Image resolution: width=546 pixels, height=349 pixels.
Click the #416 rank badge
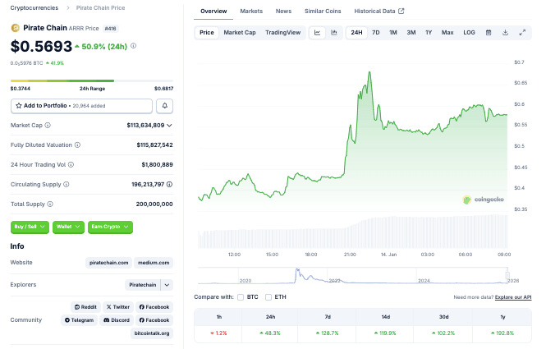(x=110, y=29)
